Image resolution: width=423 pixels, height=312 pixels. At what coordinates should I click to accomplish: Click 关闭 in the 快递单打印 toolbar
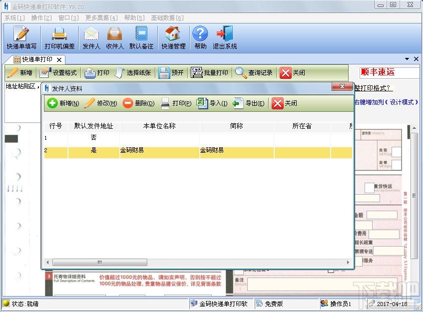[293, 72]
